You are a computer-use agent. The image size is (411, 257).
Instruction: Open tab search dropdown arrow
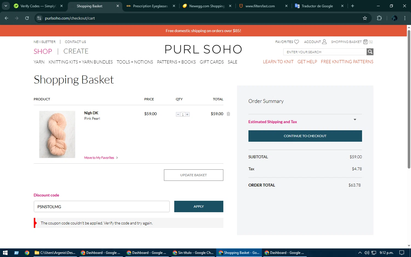point(6,6)
